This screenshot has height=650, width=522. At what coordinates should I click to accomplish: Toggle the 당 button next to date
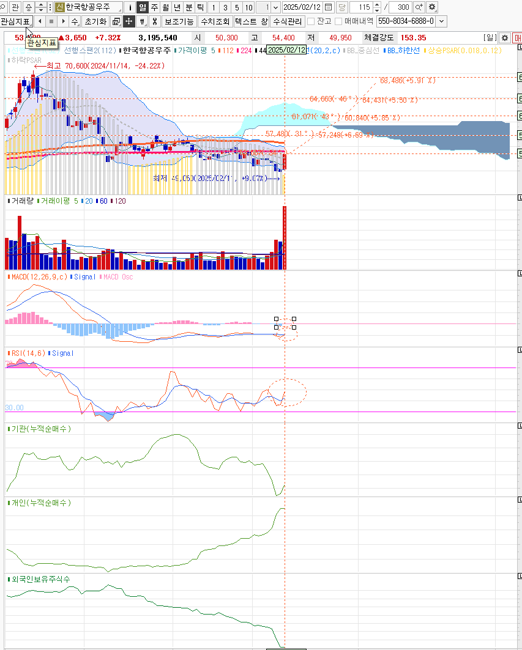point(341,7)
